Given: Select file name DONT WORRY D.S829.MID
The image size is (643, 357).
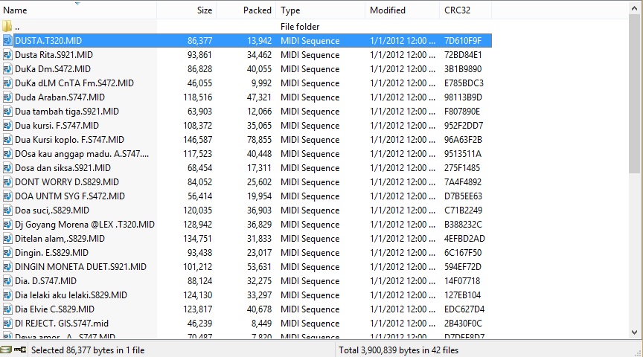Looking at the screenshot, I should (x=67, y=182).
